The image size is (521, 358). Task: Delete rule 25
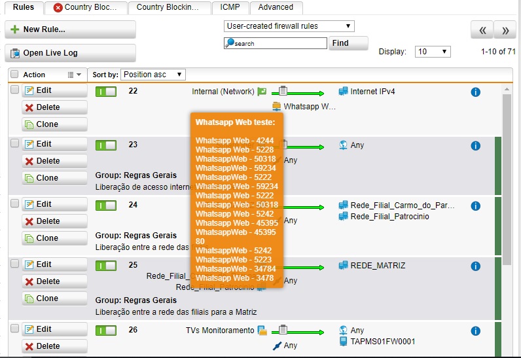coord(55,281)
